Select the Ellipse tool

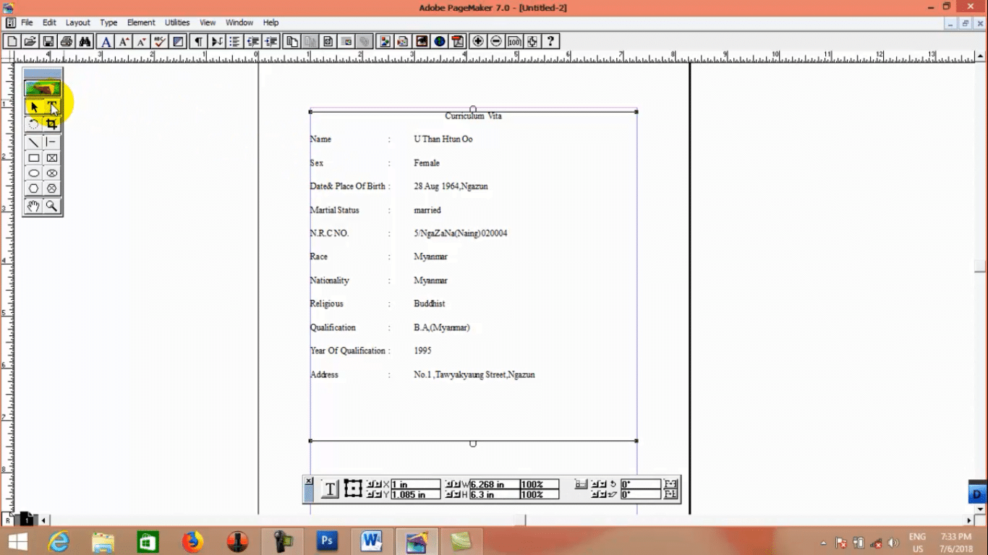point(34,173)
